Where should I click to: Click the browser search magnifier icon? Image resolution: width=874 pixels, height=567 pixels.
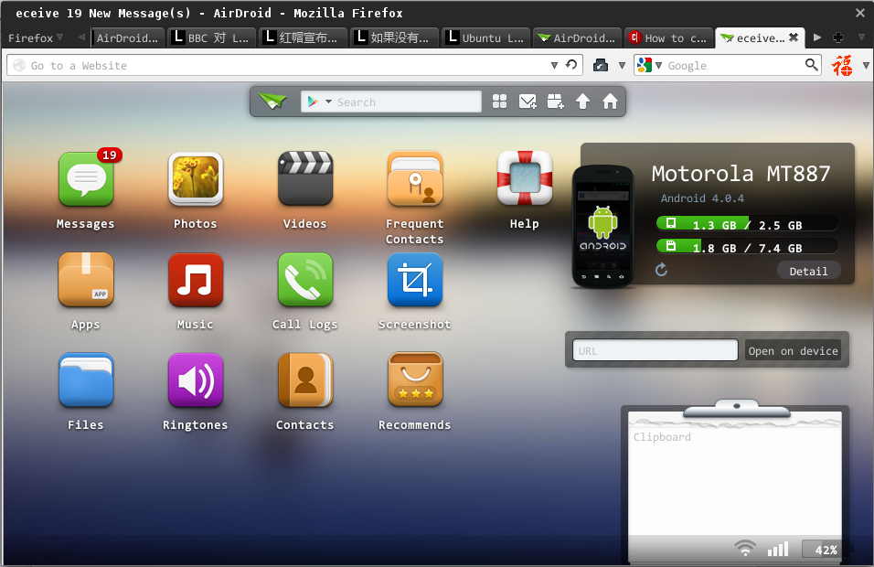point(812,65)
